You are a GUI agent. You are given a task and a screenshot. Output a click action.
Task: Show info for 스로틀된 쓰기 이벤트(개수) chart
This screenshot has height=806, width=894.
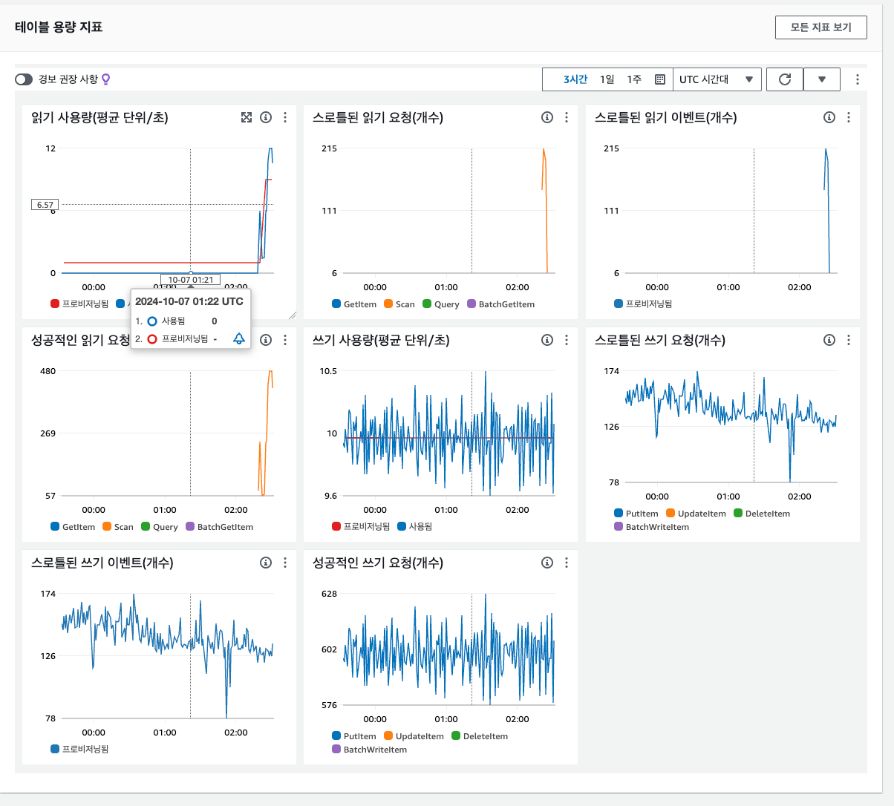click(266, 563)
